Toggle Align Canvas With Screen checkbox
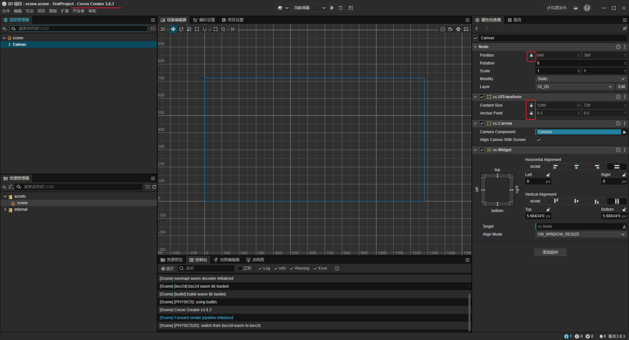 [539, 140]
